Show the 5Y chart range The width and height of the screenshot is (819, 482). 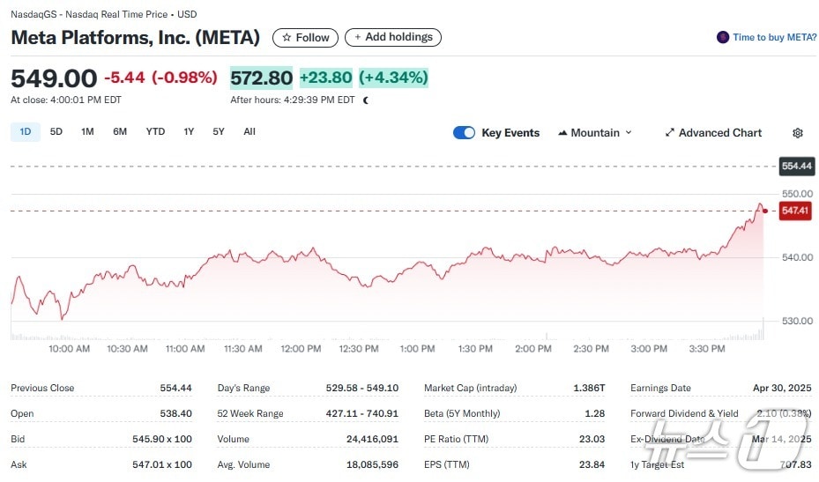click(219, 132)
